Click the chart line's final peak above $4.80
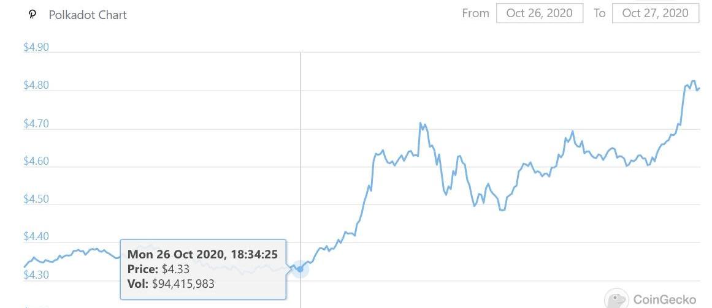The height and width of the screenshot is (308, 712). coord(692,81)
